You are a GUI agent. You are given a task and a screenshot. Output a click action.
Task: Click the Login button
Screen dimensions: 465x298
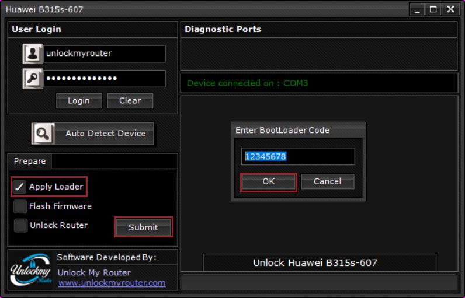pyautogui.click(x=79, y=101)
